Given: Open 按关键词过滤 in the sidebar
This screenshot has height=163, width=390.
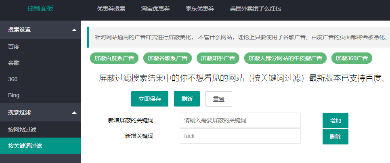Looking at the screenshot, I should 40,146.
